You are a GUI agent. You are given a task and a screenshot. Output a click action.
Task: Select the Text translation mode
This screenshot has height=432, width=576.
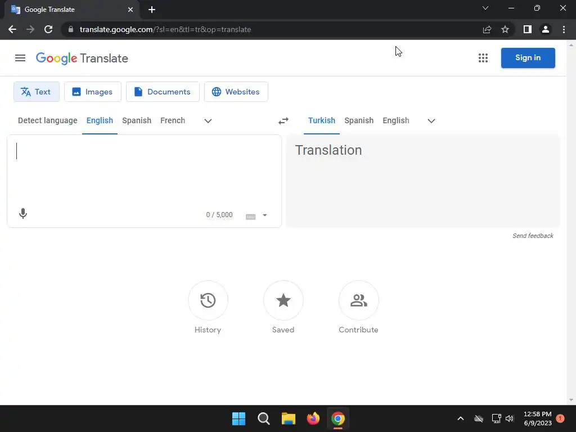click(37, 92)
